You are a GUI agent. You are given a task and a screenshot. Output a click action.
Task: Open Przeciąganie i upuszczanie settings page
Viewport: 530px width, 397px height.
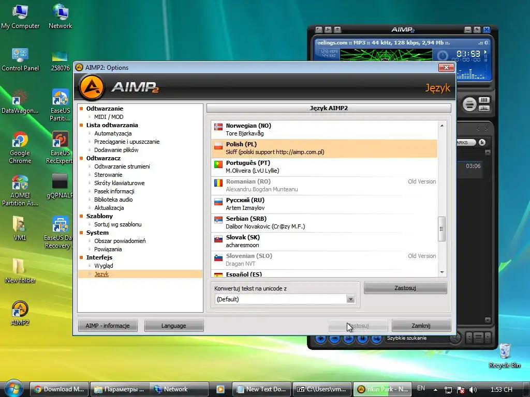pos(127,142)
